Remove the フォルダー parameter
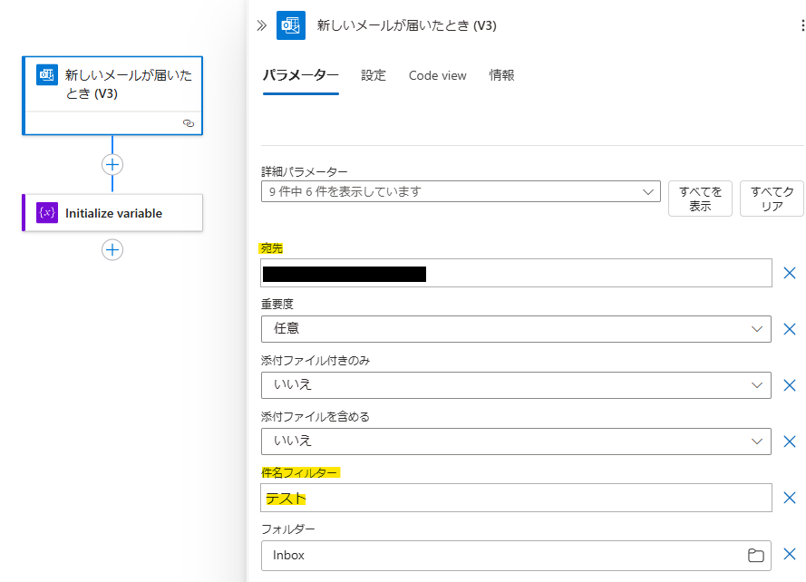This screenshot has height=582, width=806. pos(790,554)
